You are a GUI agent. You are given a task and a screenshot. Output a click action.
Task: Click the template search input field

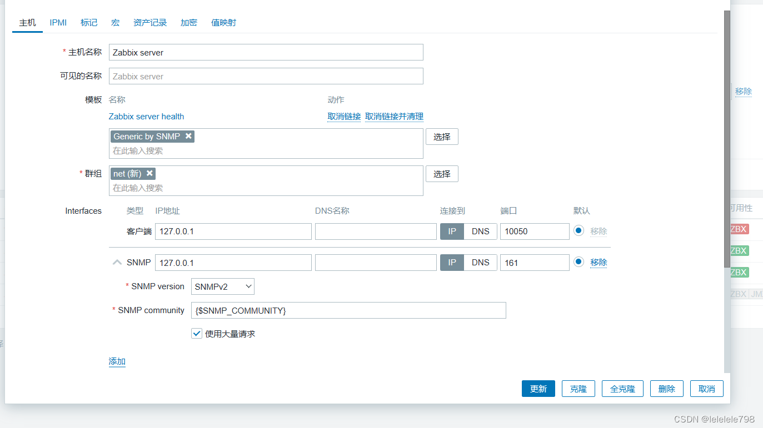[266, 150]
